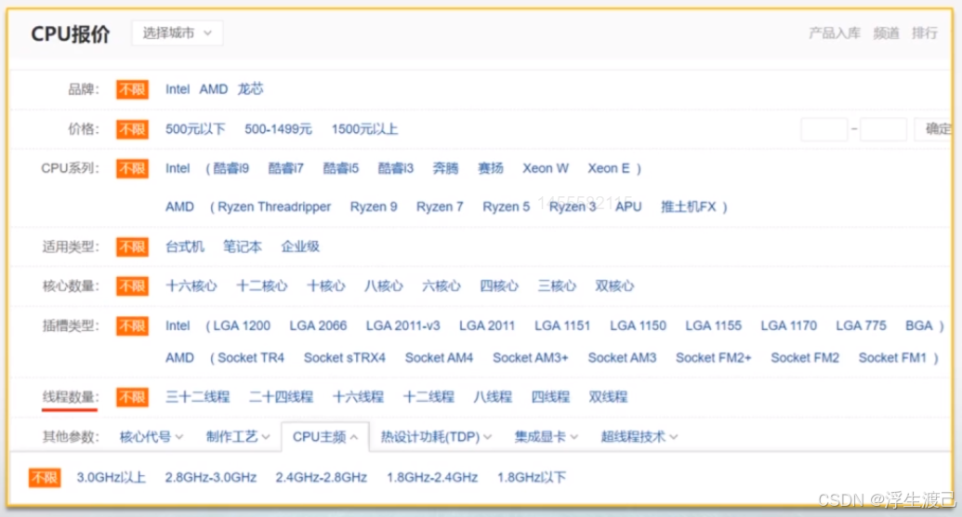Filter by 企业级 type
Viewport: 962px width, 517px height.
[x=300, y=246]
